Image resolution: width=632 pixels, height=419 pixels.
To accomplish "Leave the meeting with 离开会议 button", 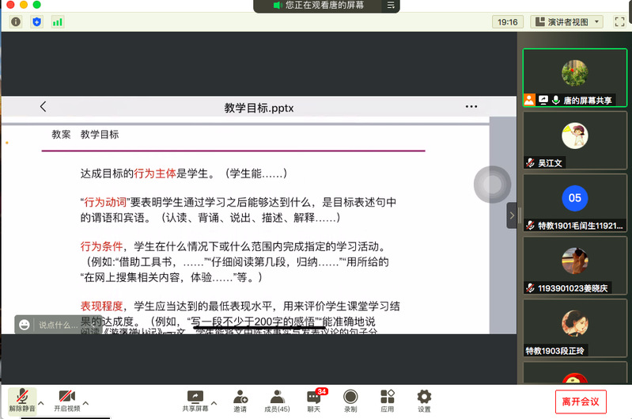I will [581, 402].
